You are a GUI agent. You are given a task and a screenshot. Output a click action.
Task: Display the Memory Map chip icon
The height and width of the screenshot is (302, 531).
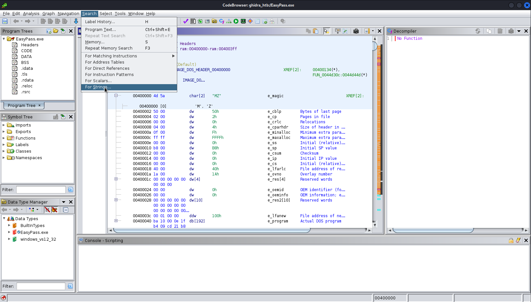243,21
